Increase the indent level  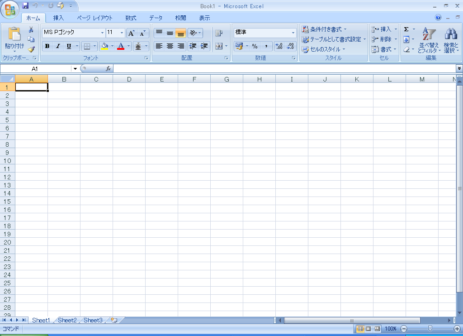[x=204, y=46]
